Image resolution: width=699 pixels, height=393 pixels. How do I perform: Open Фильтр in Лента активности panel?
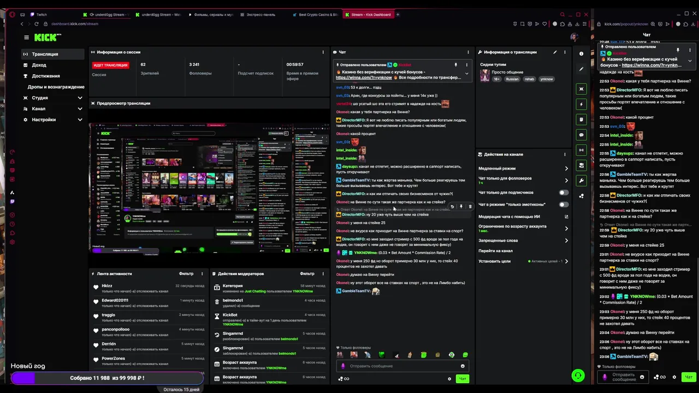click(186, 274)
